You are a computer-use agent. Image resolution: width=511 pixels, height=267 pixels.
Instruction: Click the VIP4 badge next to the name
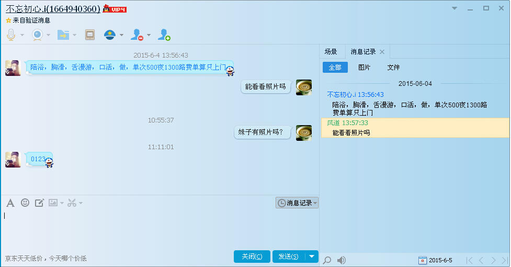point(115,9)
